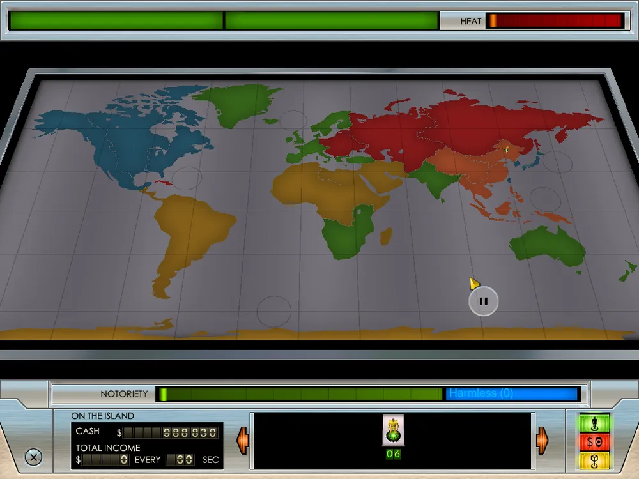Click the circle marker beside Cuba
Screen dimensions: 639x479
(187, 178)
